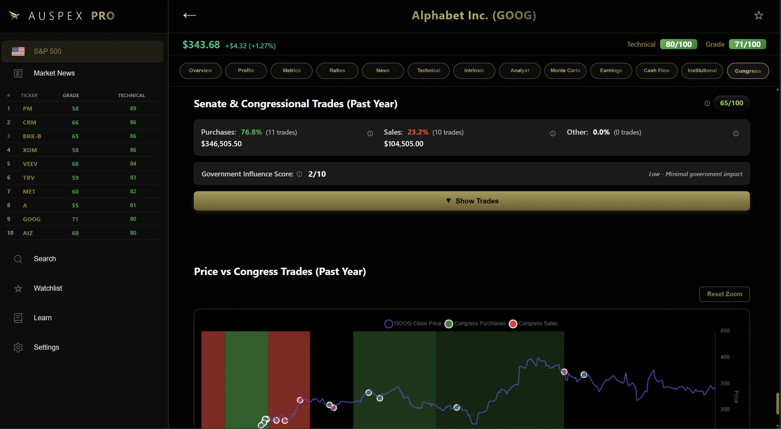Select the Congress tab
781x429 pixels.
pyautogui.click(x=748, y=71)
